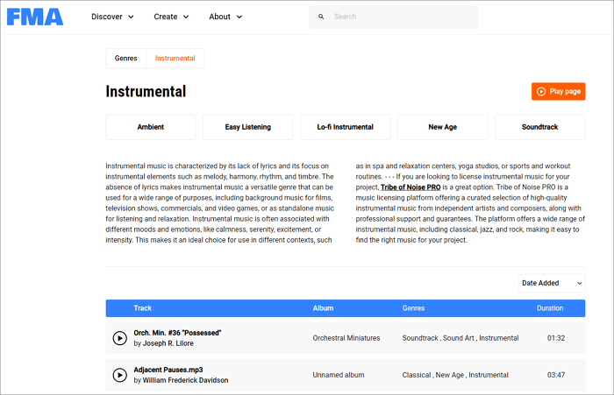Click the search magnifier icon
614x395 pixels.
tap(321, 17)
